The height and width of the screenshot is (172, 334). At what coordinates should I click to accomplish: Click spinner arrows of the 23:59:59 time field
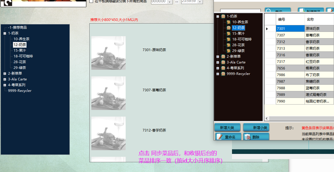[200, 2]
